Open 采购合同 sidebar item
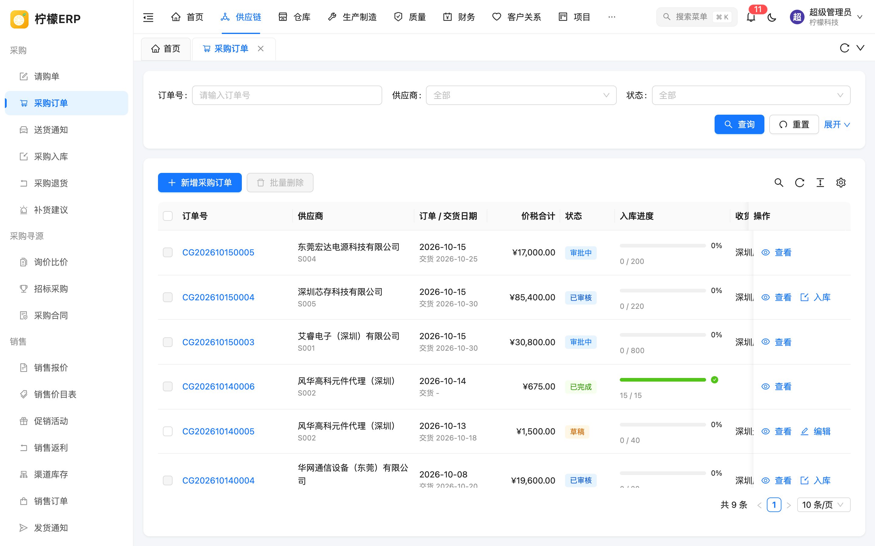The height and width of the screenshot is (546, 875). [67, 315]
